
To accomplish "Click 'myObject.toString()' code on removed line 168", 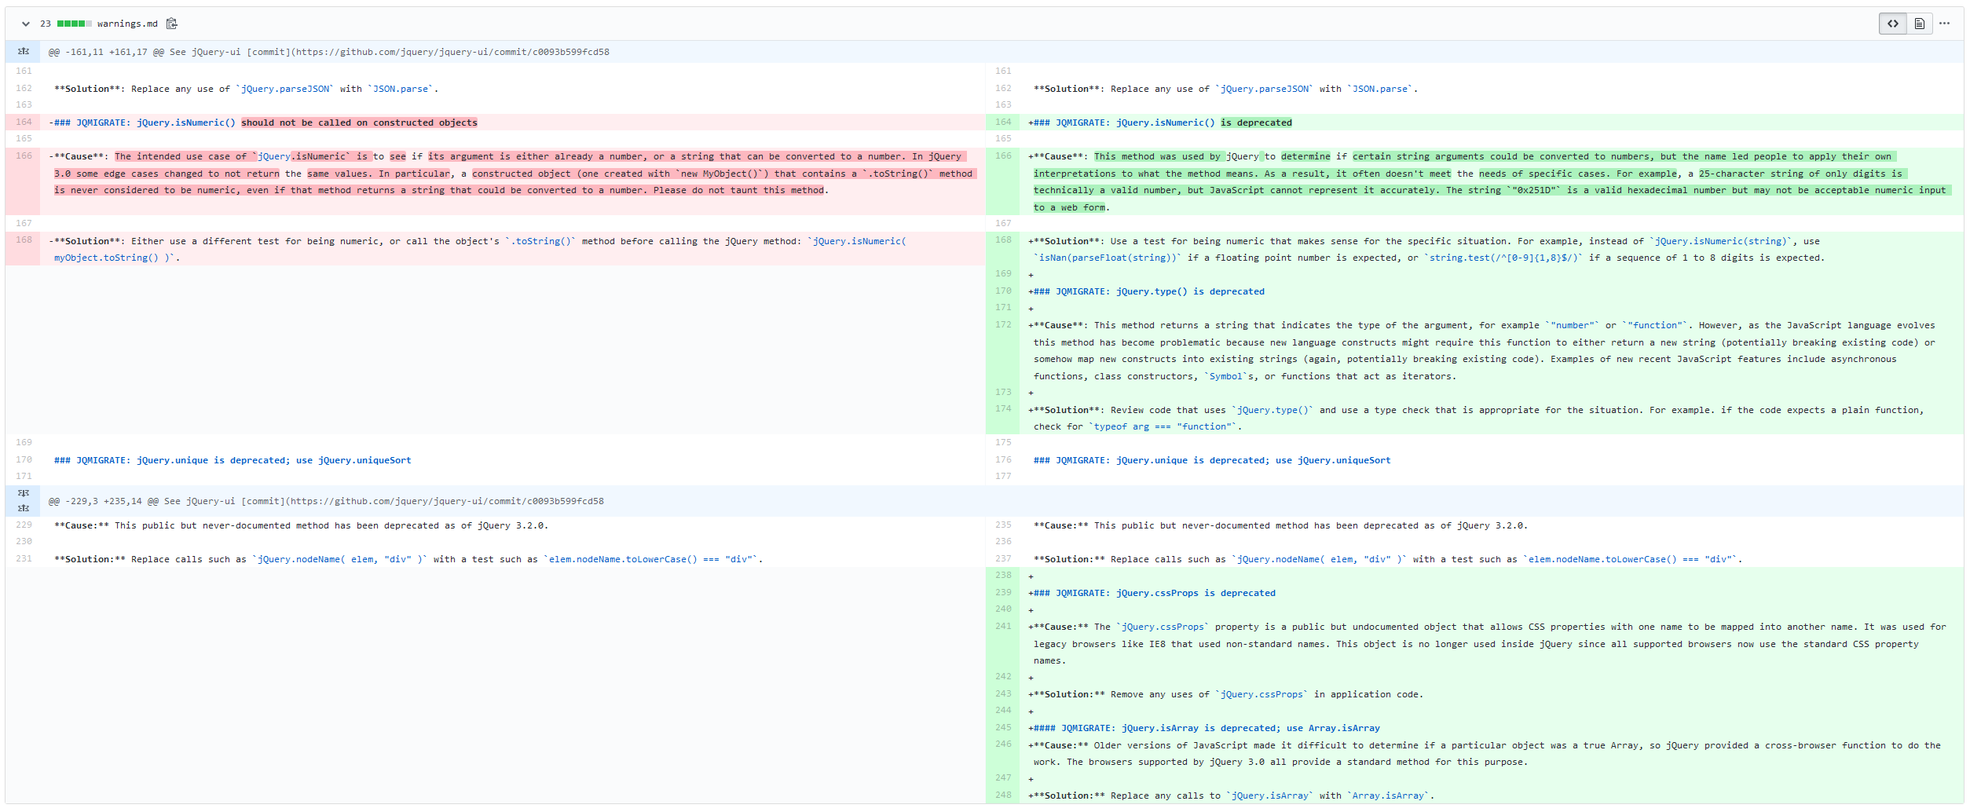I will (x=106, y=258).
